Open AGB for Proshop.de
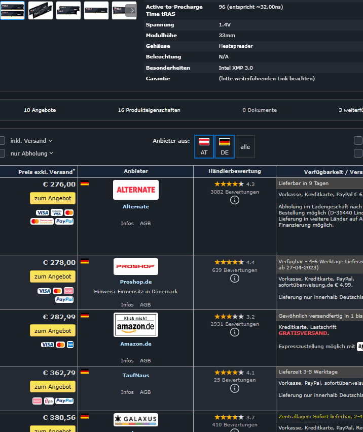 [145, 305]
